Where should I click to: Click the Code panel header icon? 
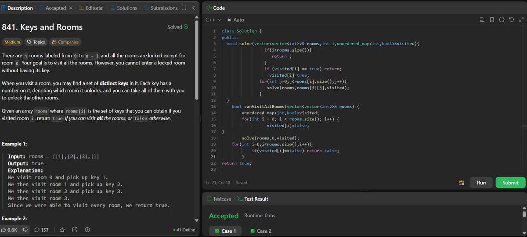click(x=209, y=8)
